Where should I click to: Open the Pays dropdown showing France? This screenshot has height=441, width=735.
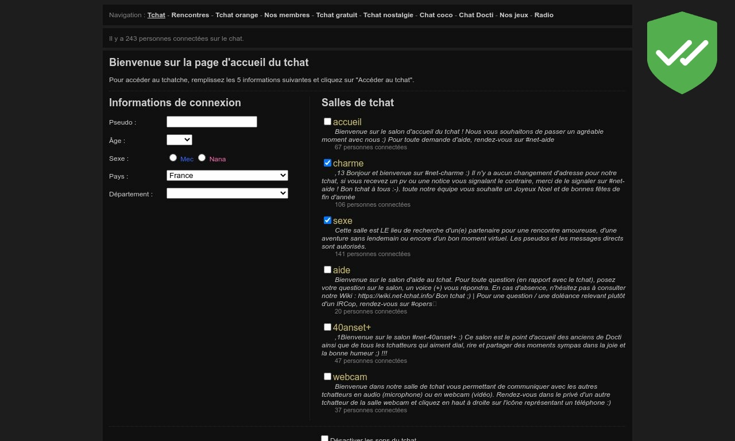click(227, 175)
